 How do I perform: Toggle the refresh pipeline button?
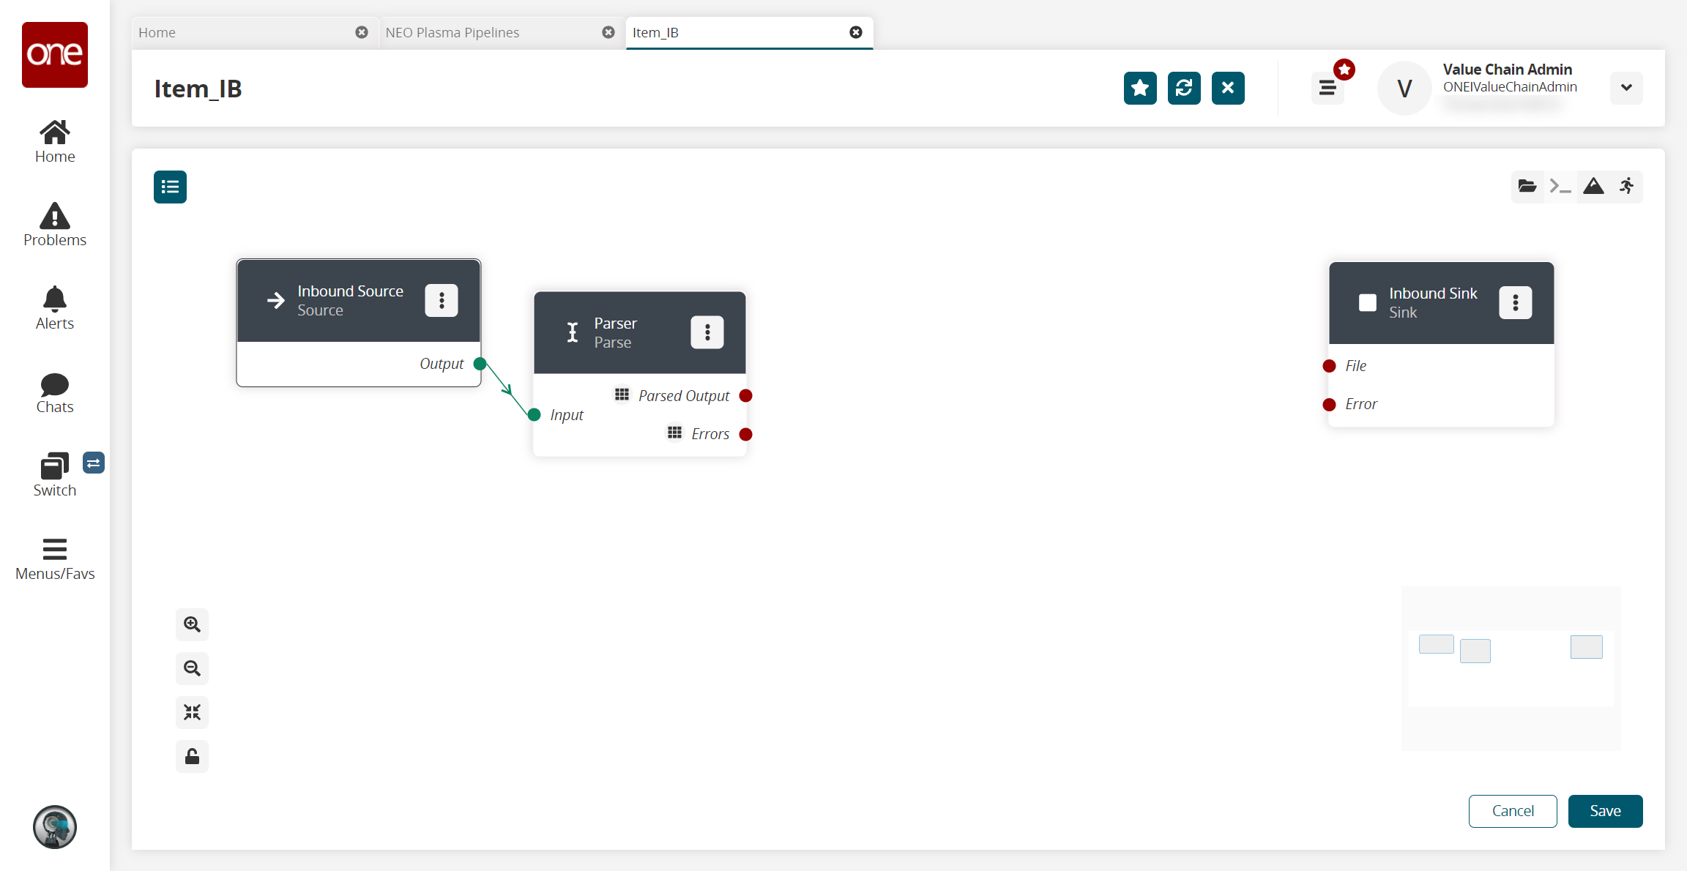1185,88
